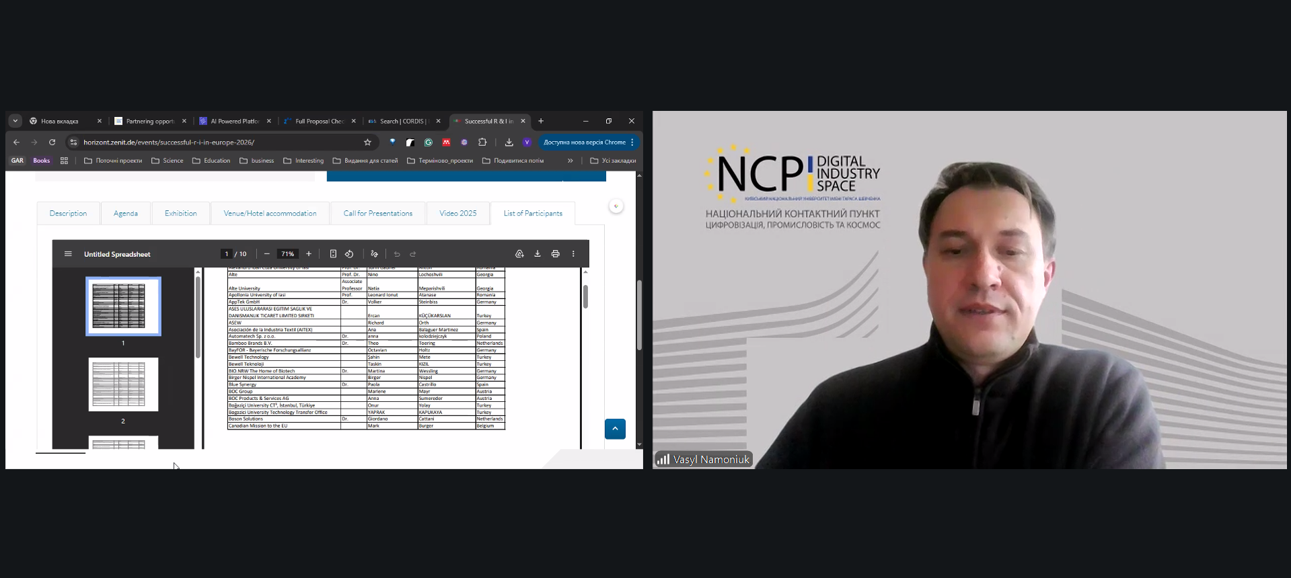Save PDF to Google Drive icon
Screen dimensions: 1291x578
(519, 254)
